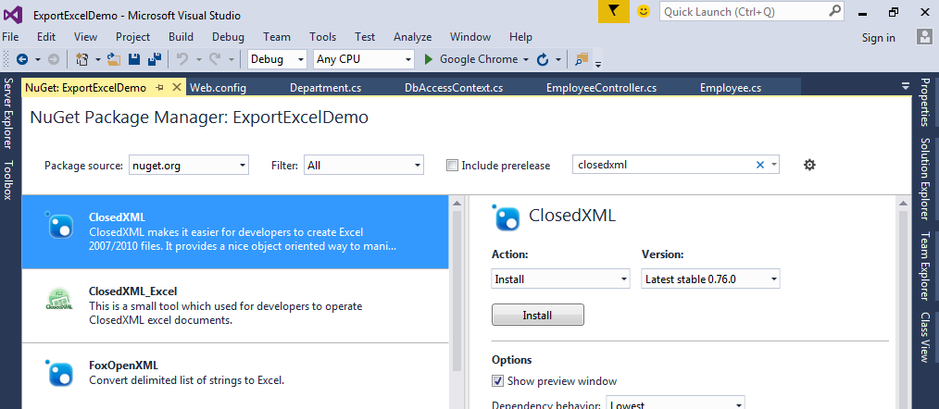The image size is (939, 409).
Task: Click the ClosedXML_Excel package icon
Action: tap(58, 299)
